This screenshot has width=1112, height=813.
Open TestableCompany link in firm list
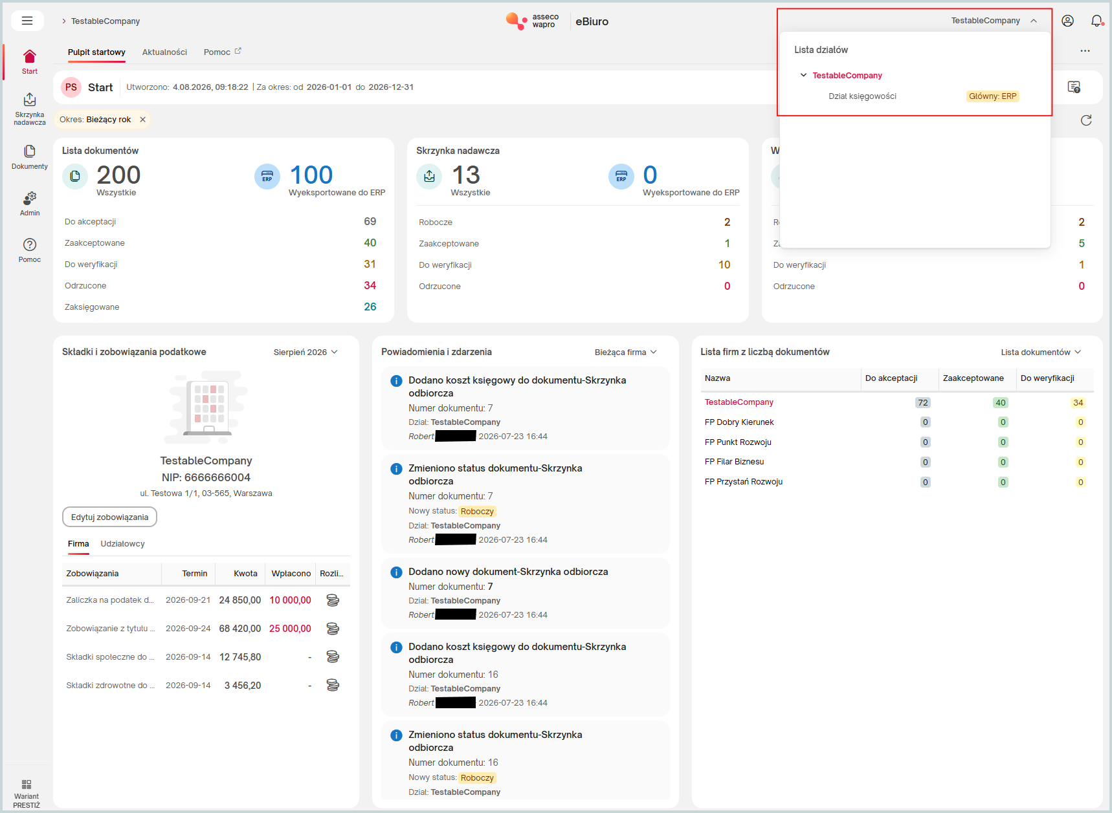(739, 402)
